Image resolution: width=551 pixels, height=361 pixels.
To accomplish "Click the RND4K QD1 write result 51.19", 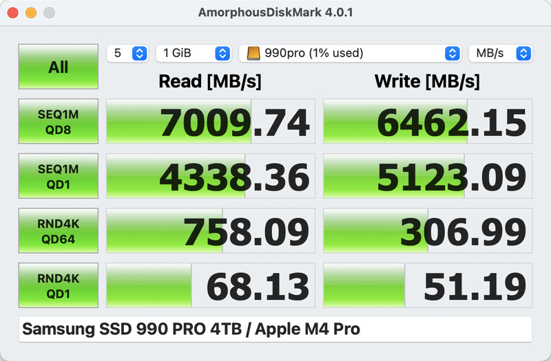I will pyautogui.click(x=428, y=285).
